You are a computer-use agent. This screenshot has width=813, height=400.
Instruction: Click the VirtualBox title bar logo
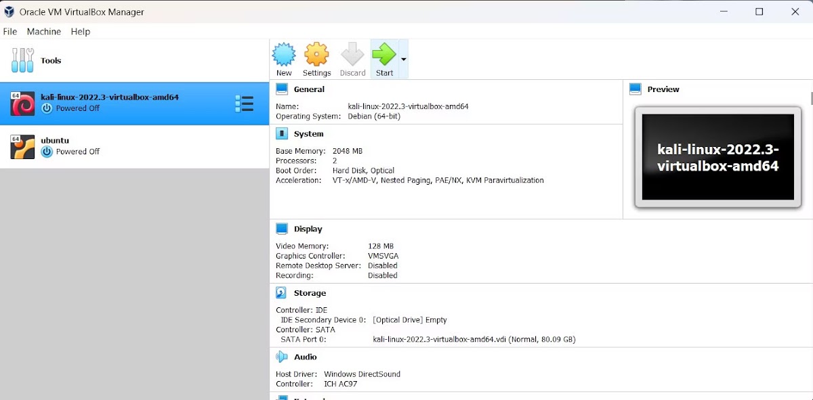9,12
